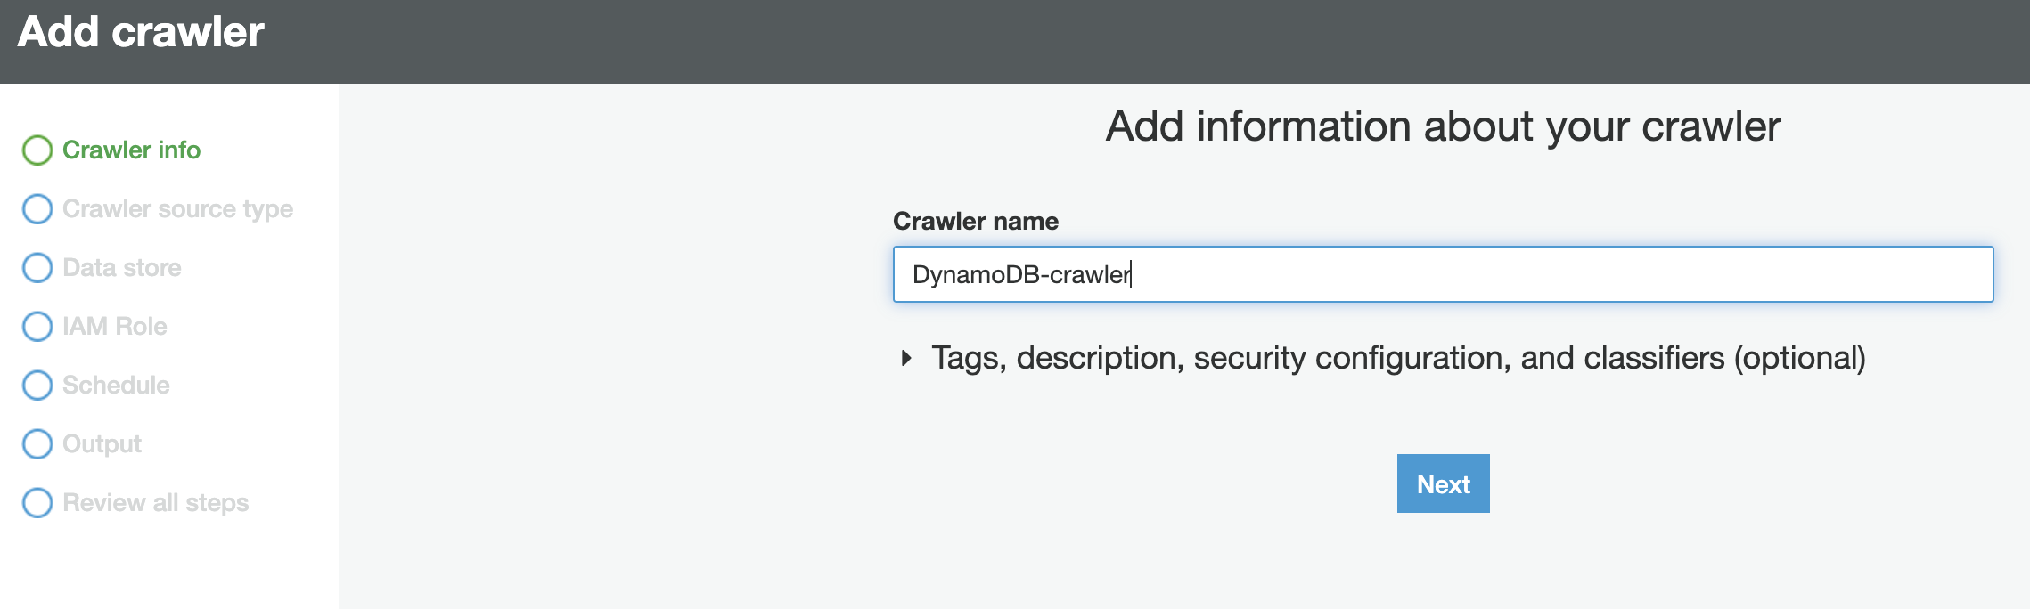Click the Crawler source type step circle
2030x609 pixels.
click(37, 209)
